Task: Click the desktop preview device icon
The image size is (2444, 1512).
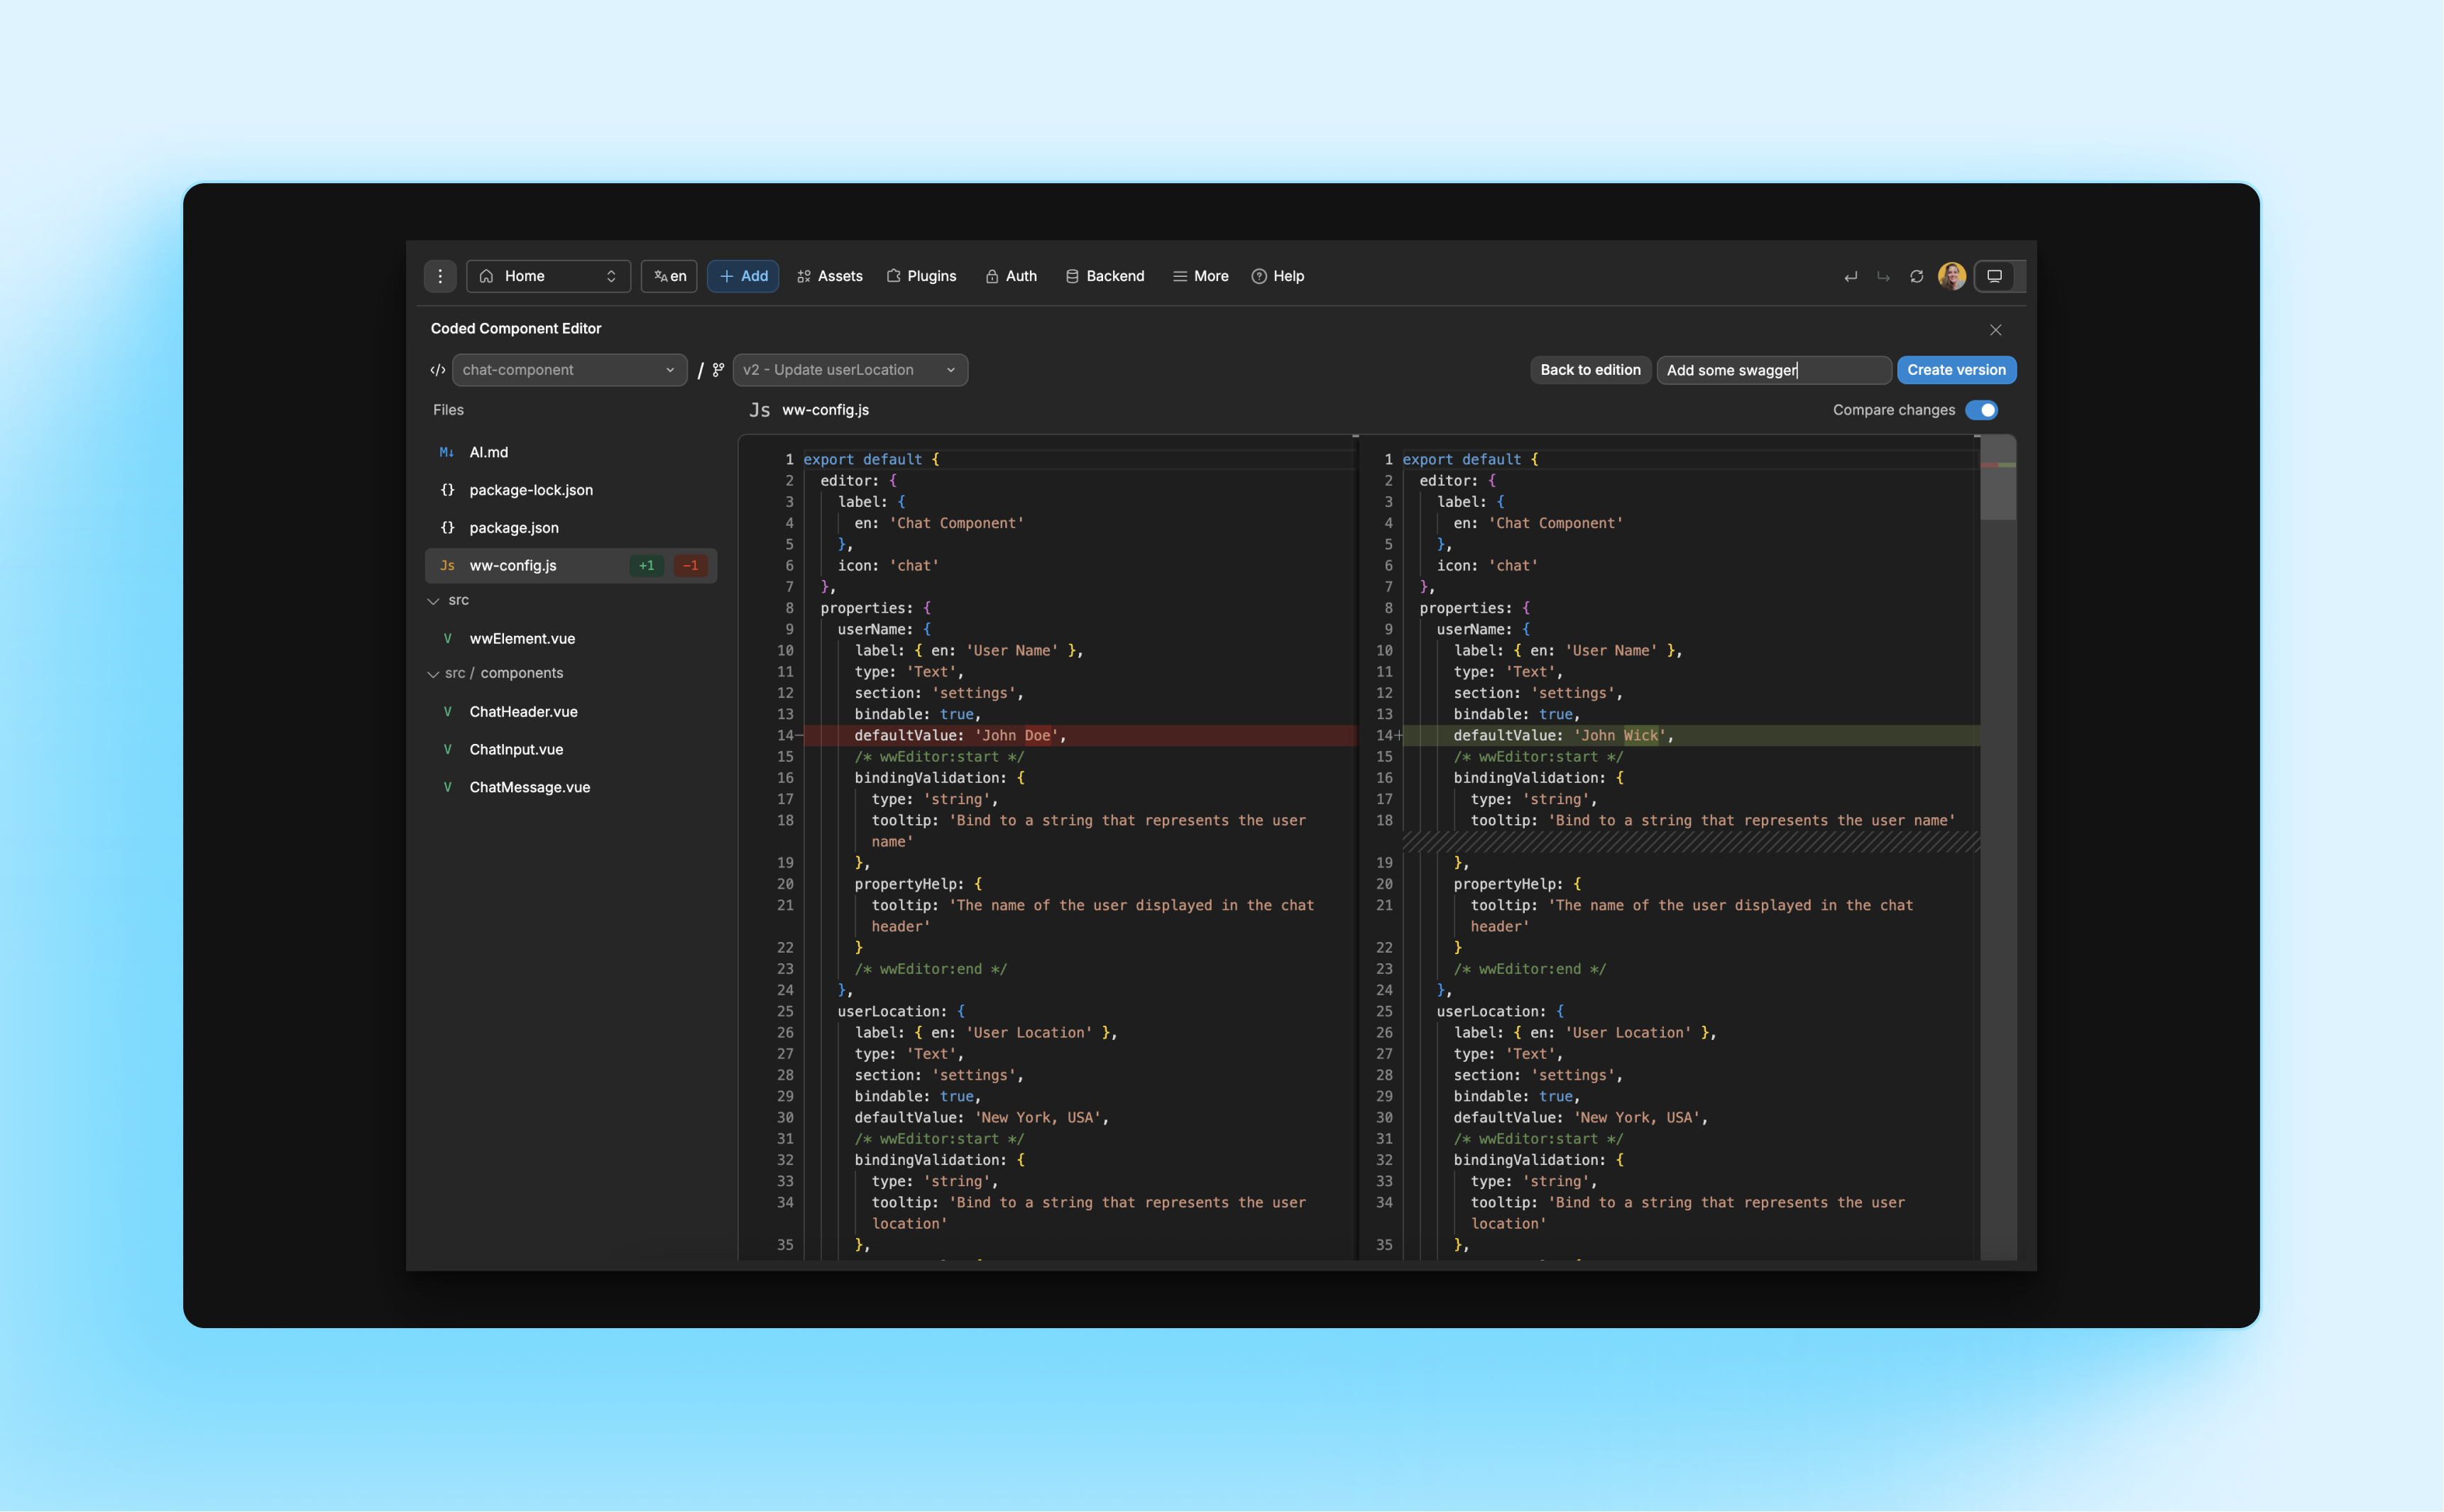Action: pos(1994,276)
